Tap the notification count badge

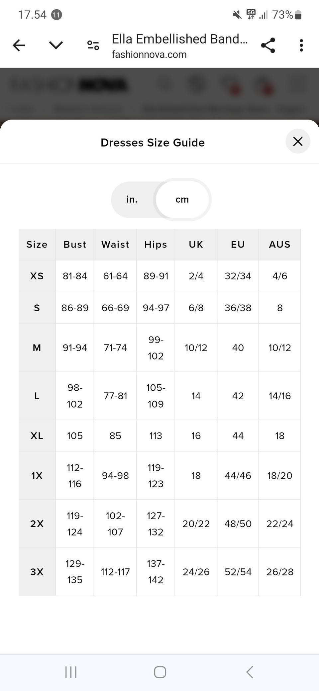[x=56, y=15]
